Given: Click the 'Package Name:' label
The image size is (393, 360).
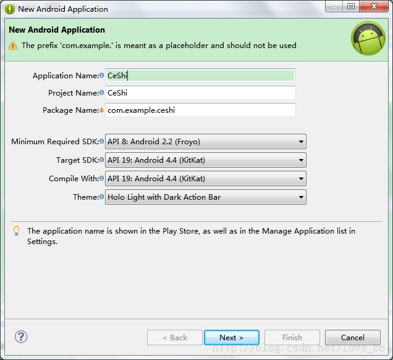Looking at the screenshot, I should tap(70, 110).
